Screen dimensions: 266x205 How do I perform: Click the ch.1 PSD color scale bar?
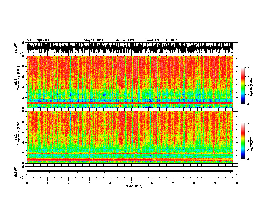(243, 86)
